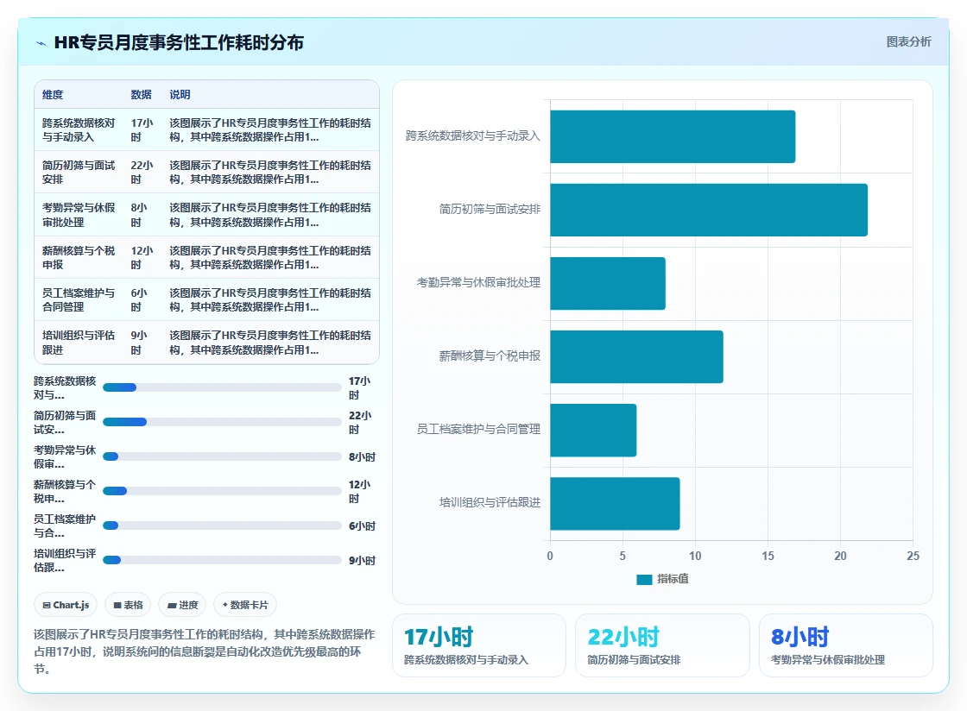The height and width of the screenshot is (711, 967).
Task: Click chart bar for 培训组织与评估跟进
Action: coord(615,503)
